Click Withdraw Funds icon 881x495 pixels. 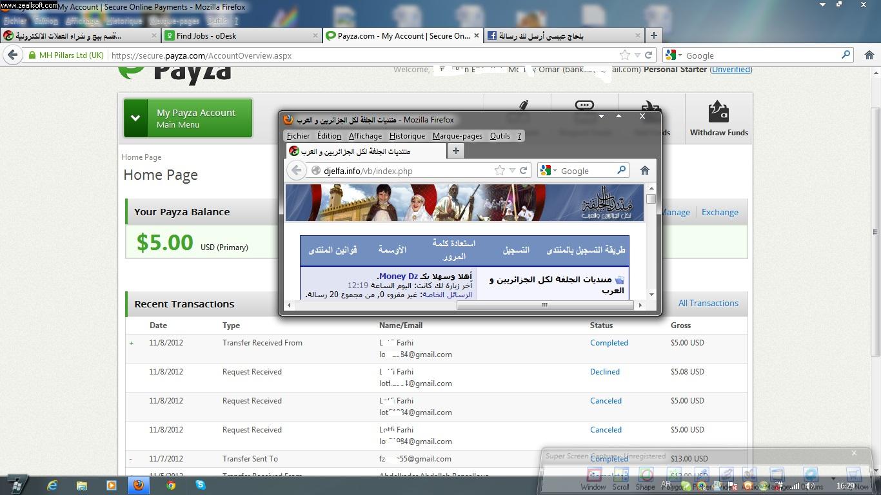tap(718, 112)
